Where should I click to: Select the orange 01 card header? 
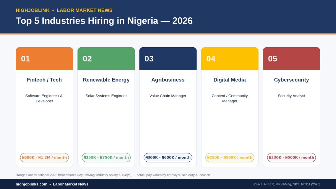point(44,59)
